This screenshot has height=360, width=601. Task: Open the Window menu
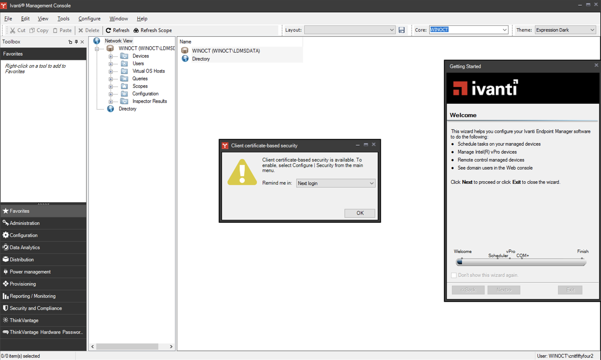[x=119, y=18]
